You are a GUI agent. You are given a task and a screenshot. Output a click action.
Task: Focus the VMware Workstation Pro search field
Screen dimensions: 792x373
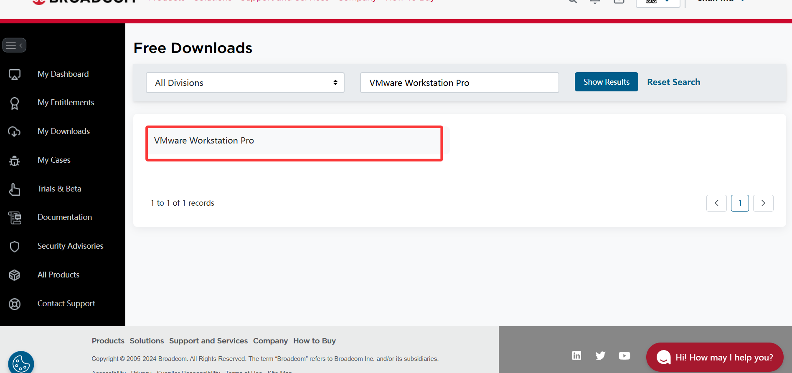point(459,83)
